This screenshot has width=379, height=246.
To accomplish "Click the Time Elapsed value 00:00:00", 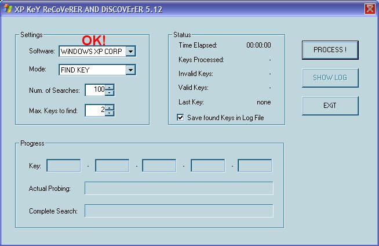I will click(258, 45).
